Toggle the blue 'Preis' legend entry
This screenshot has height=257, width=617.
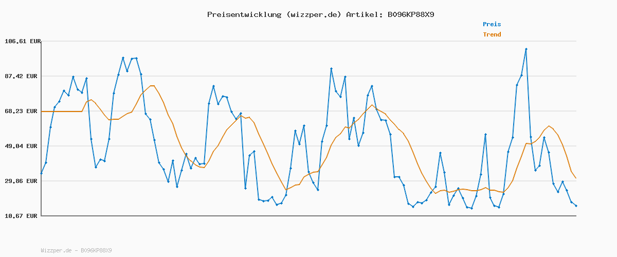pyautogui.click(x=492, y=24)
